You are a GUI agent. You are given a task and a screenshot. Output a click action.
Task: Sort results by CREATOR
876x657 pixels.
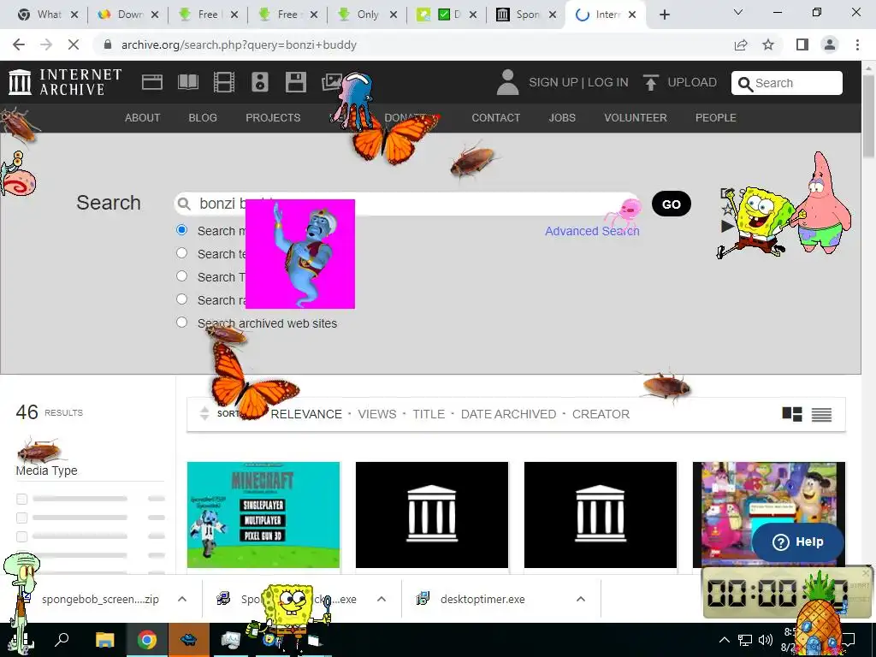point(601,414)
